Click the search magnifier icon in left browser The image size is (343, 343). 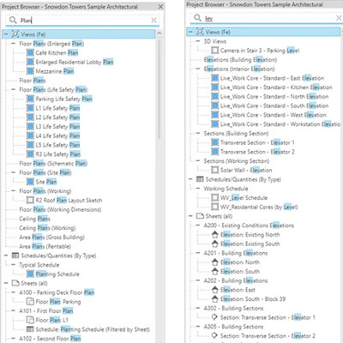13,20
